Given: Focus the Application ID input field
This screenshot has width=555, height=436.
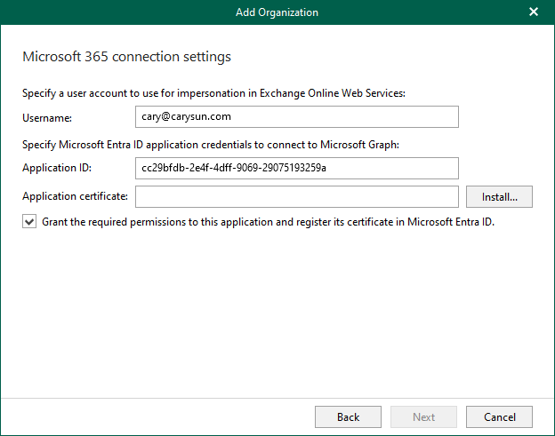Looking at the screenshot, I should [x=295, y=169].
